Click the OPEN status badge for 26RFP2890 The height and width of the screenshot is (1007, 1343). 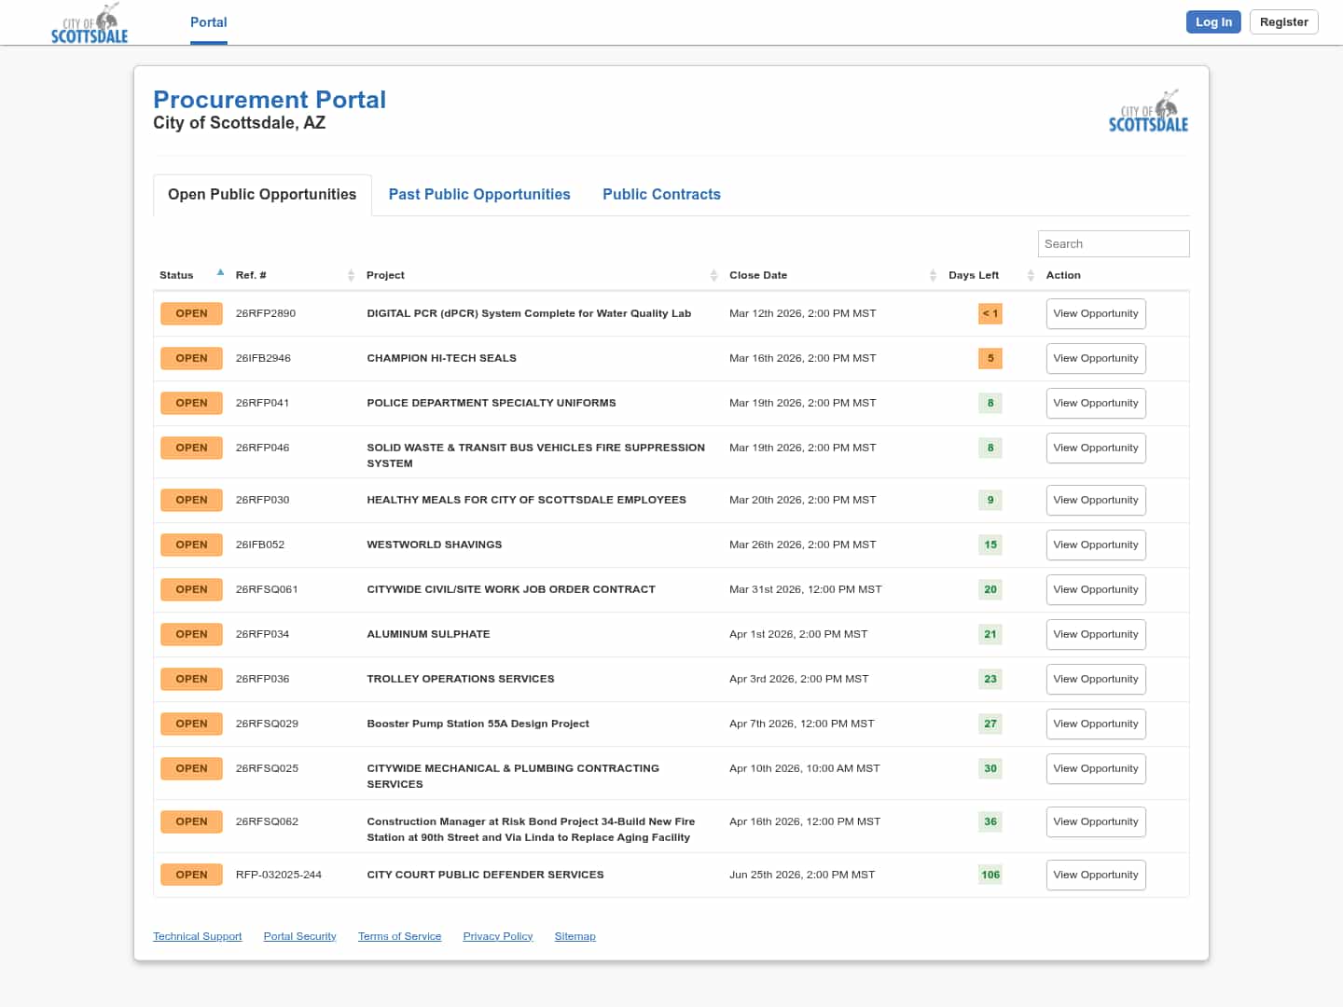[191, 313]
